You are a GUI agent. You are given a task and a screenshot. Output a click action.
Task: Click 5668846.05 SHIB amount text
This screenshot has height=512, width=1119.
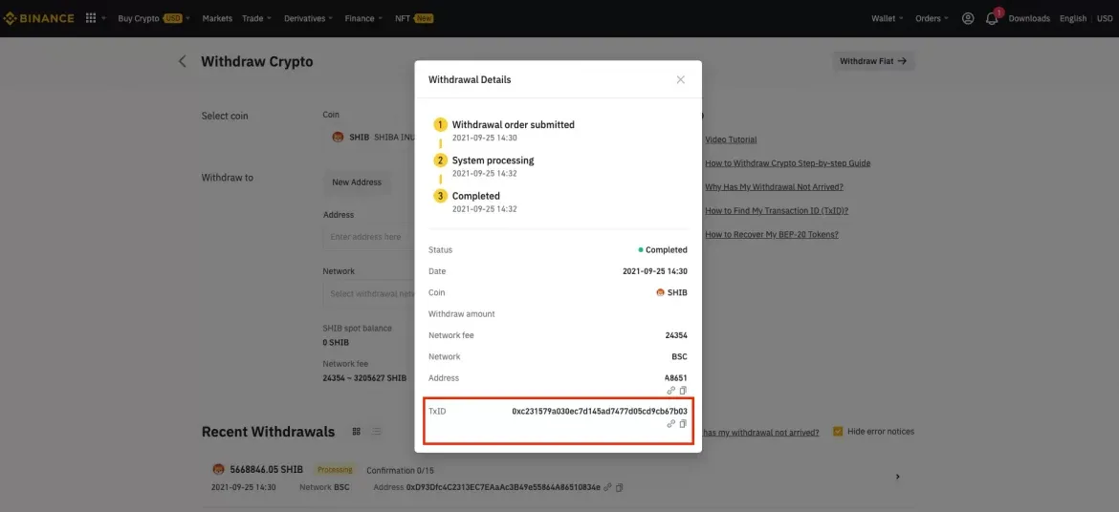point(266,470)
